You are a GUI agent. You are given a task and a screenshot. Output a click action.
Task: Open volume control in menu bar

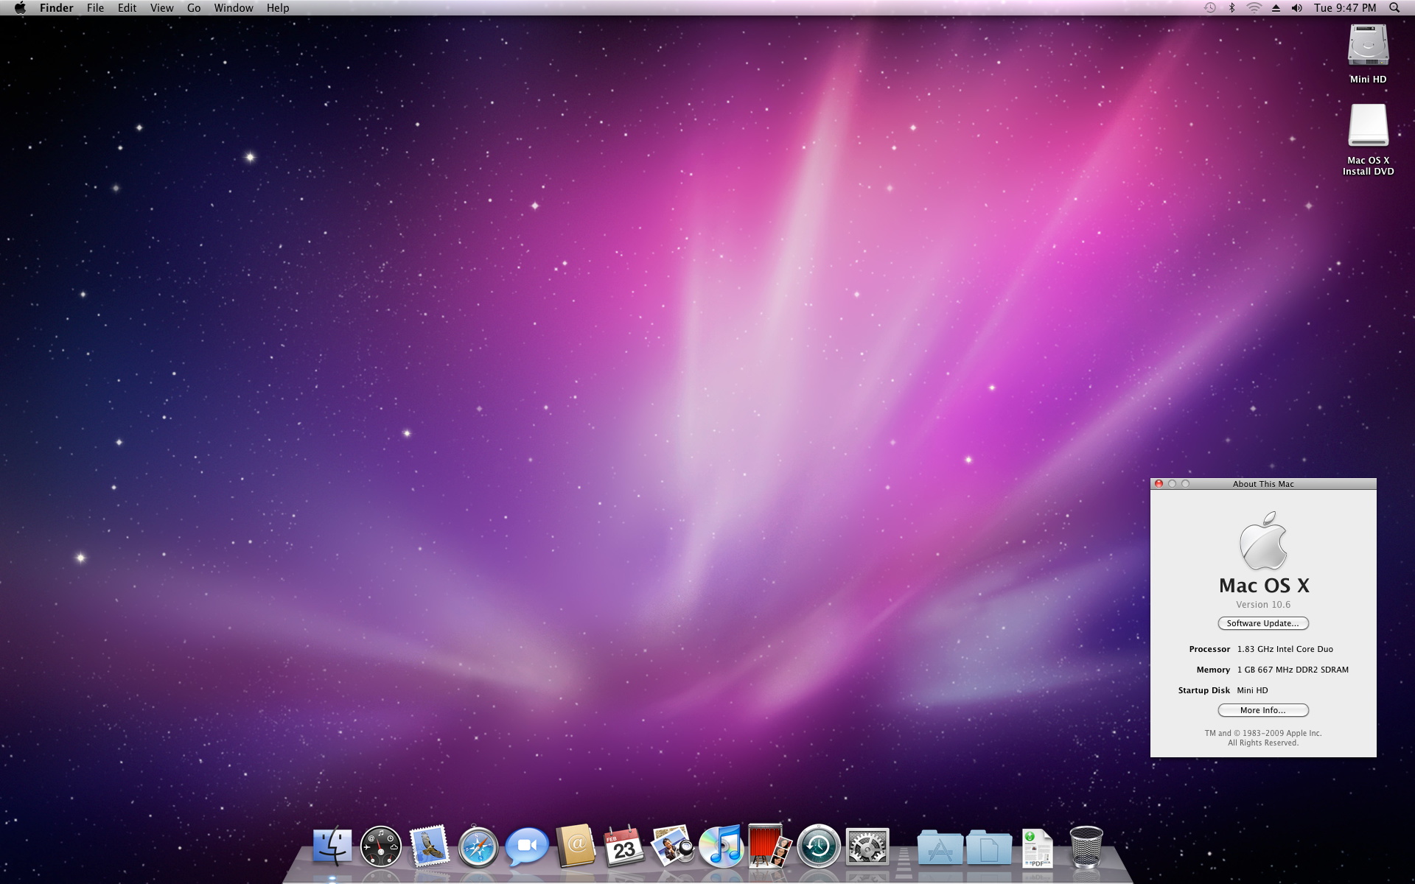tap(1297, 8)
